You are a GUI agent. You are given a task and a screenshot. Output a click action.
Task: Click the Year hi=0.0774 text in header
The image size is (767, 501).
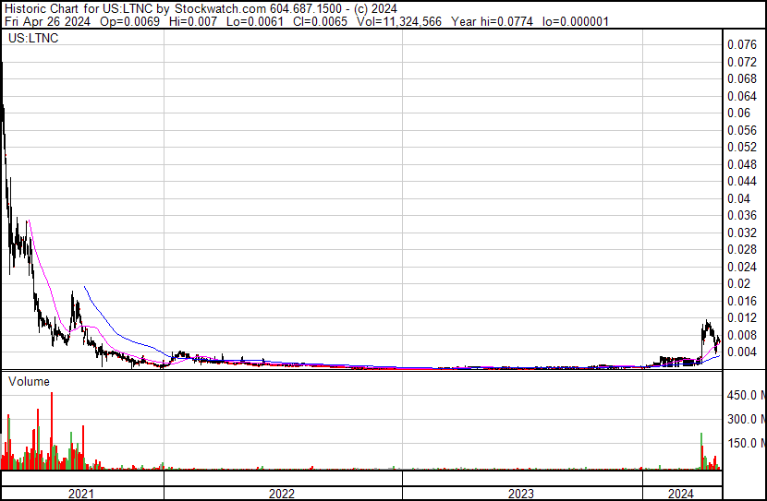(x=492, y=21)
